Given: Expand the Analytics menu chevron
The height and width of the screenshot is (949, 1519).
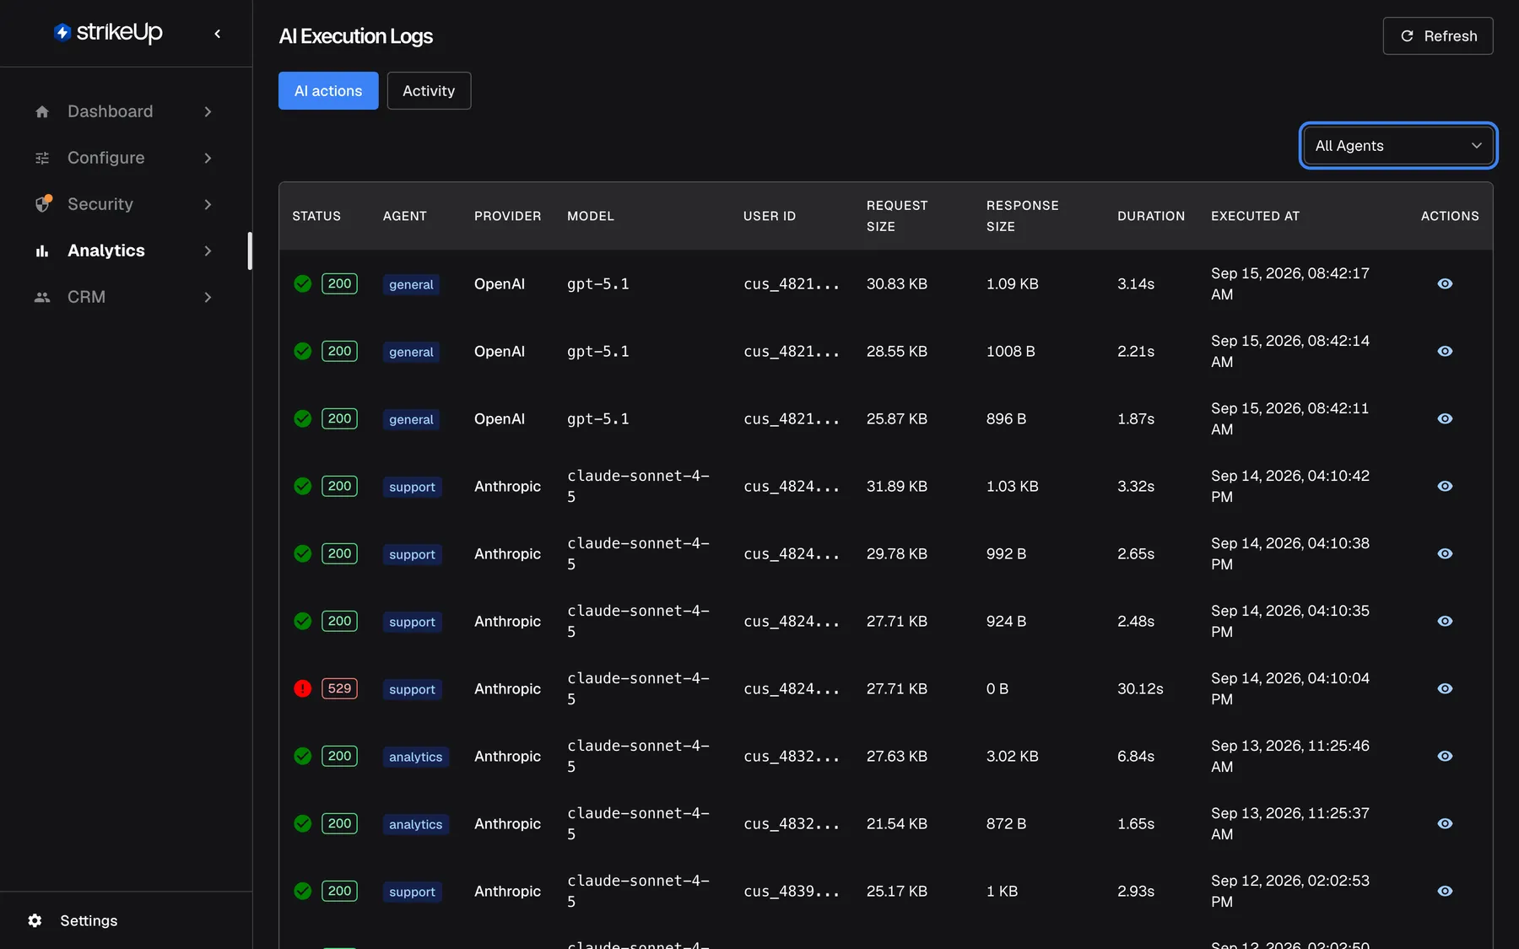Looking at the screenshot, I should click(208, 251).
